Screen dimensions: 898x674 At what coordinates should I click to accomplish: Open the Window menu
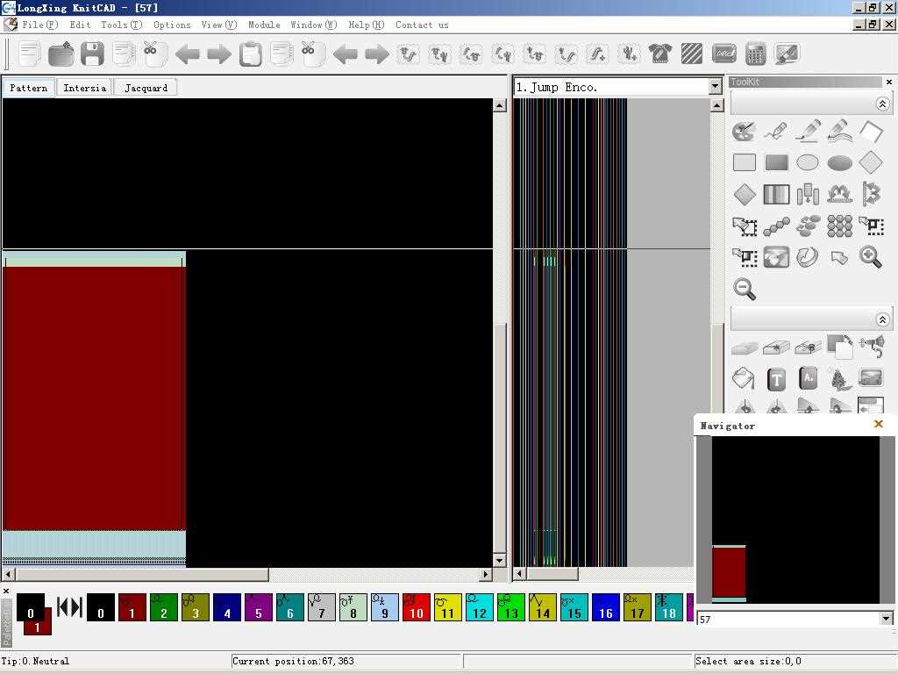tap(314, 25)
